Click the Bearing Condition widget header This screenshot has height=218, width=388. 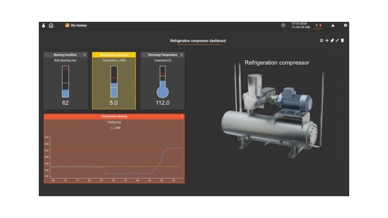click(65, 55)
